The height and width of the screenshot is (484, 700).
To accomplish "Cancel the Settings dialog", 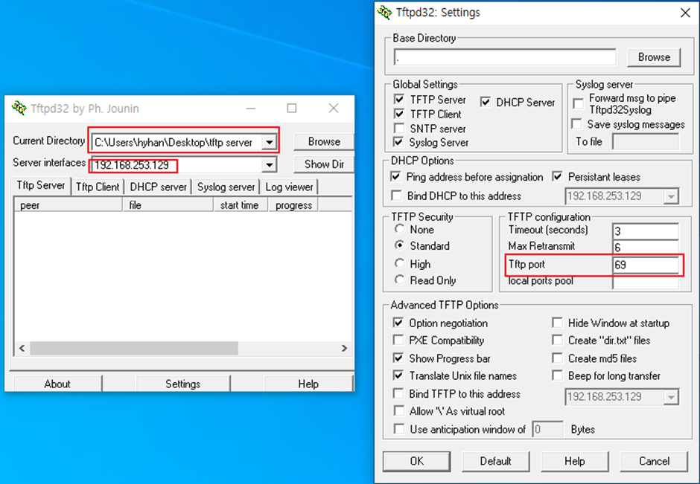I will 654,461.
